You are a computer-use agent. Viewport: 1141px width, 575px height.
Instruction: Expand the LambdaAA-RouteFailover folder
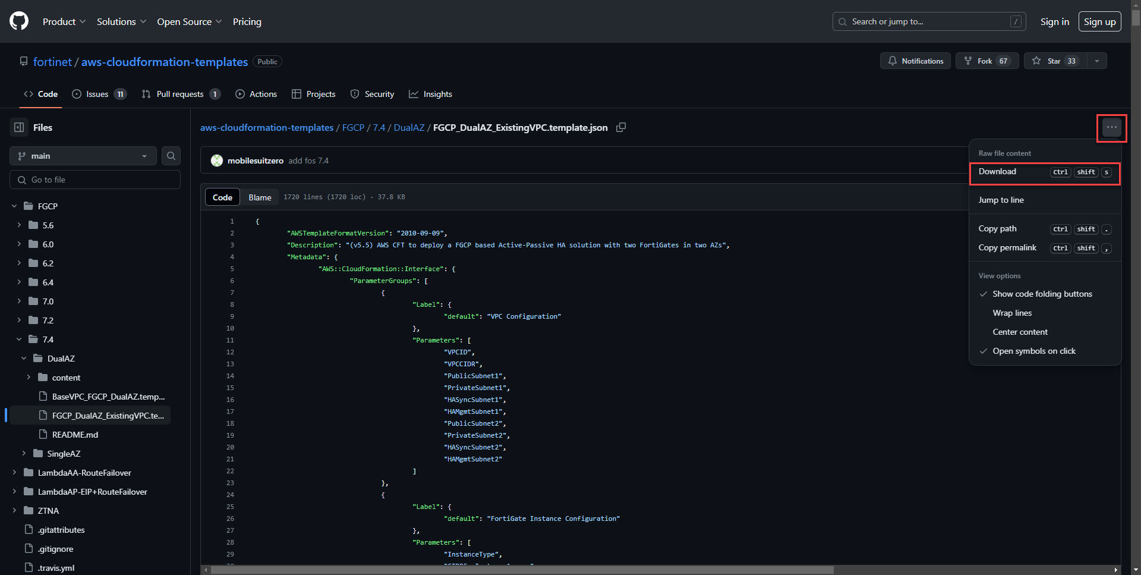click(14, 473)
